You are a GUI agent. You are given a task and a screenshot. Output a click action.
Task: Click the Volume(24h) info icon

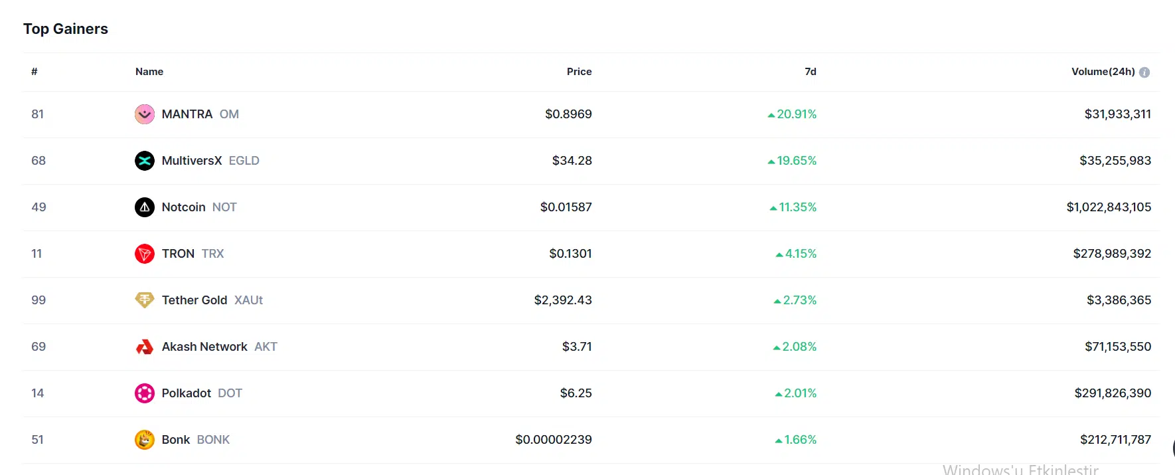point(1144,72)
